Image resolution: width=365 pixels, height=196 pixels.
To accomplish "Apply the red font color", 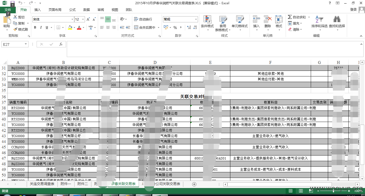I will click(x=79, y=27).
